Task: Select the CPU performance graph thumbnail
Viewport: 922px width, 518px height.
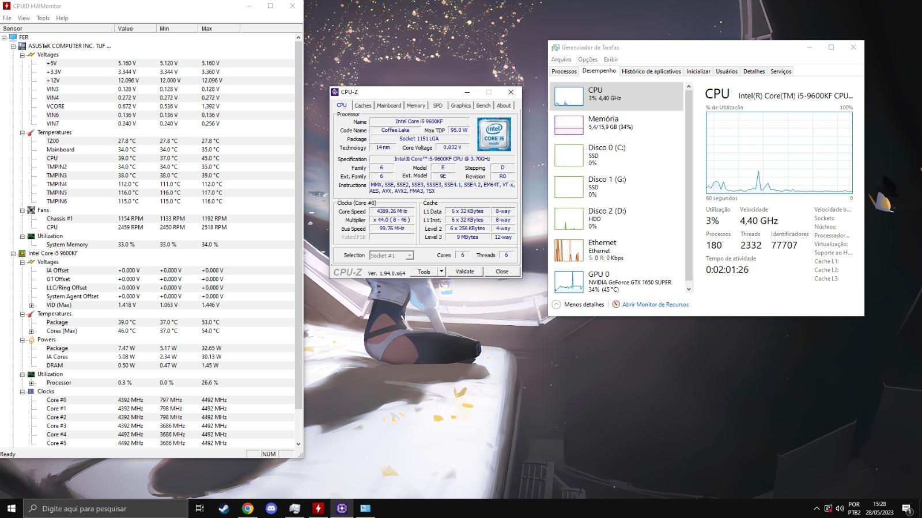Action: coord(568,96)
